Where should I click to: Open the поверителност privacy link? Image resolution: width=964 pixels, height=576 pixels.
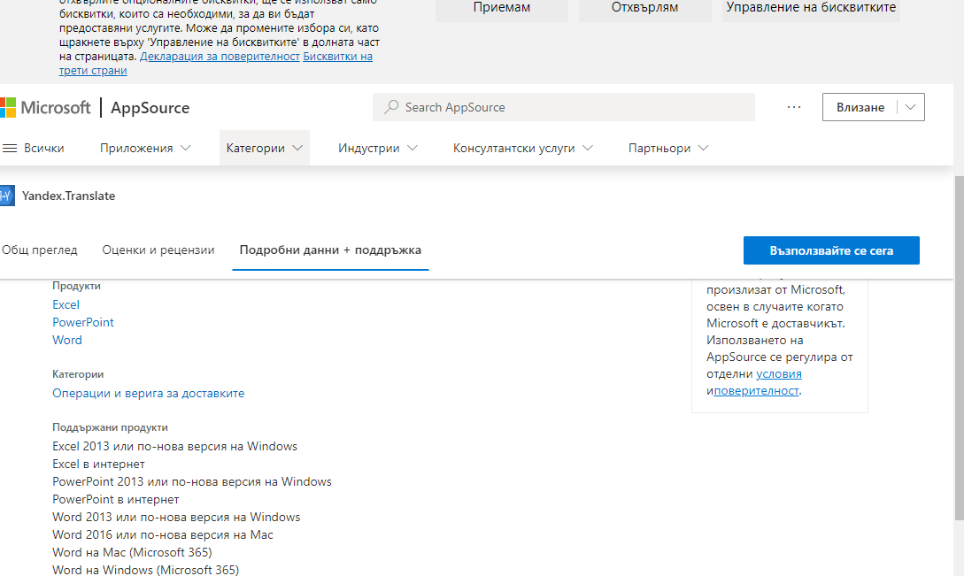756,390
